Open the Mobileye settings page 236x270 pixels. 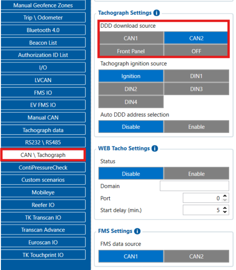(43, 192)
